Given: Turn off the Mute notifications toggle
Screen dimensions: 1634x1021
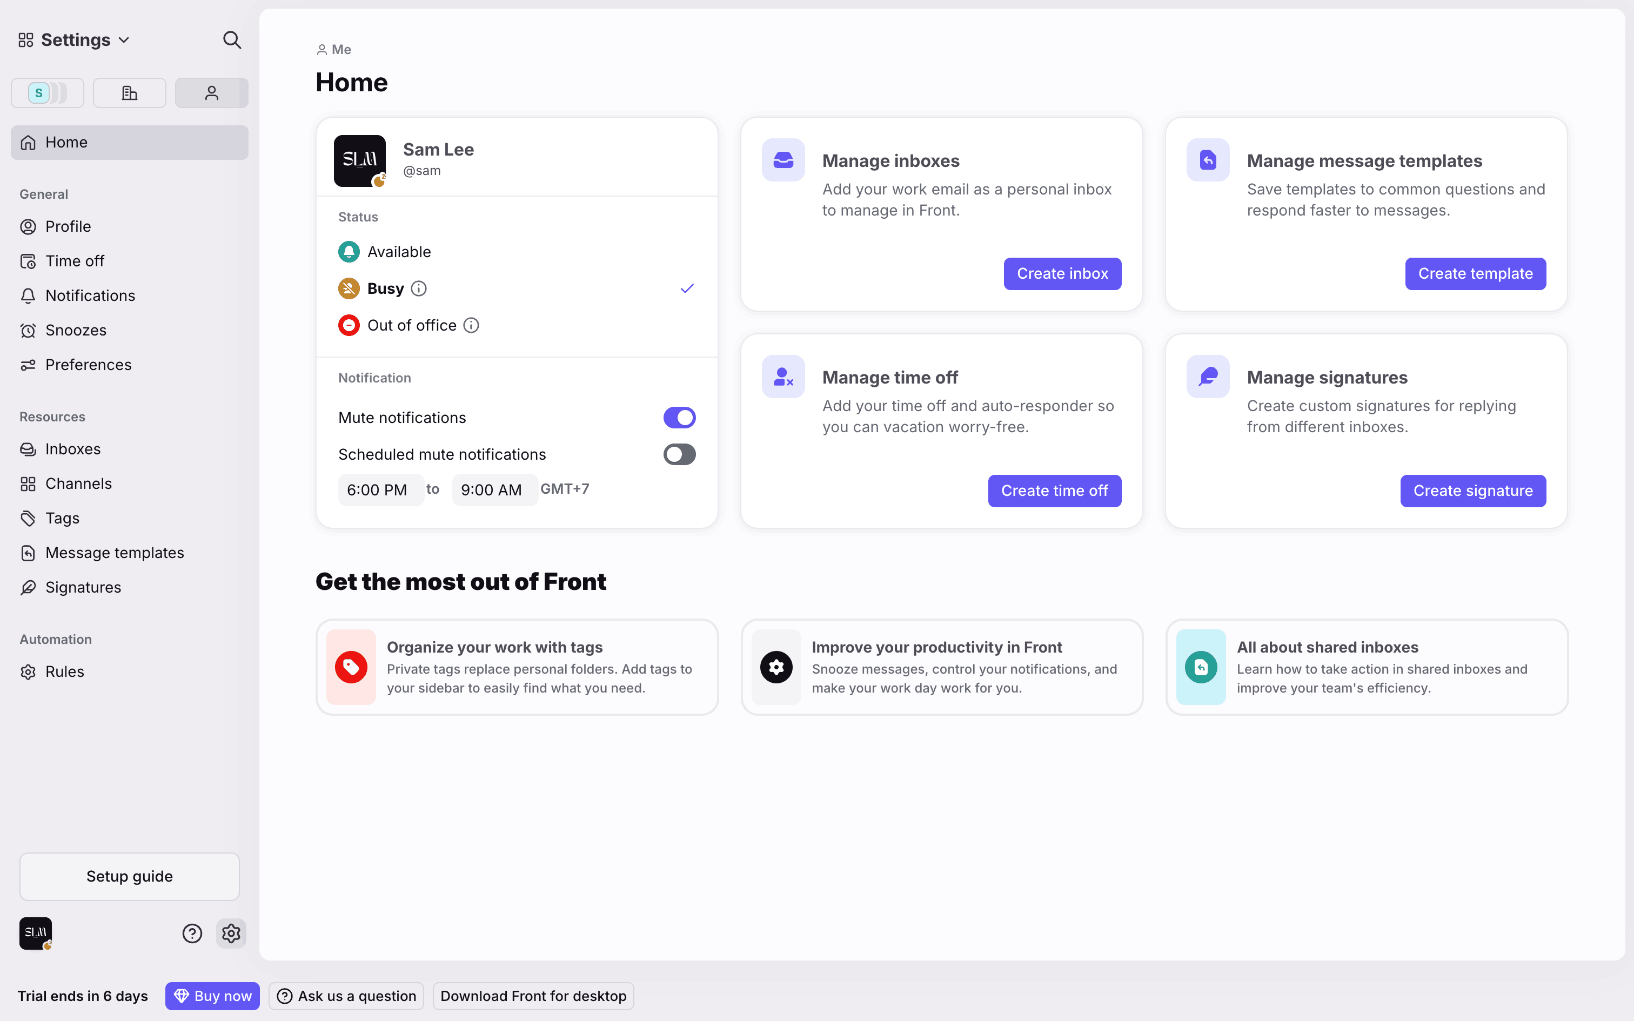Looking at the screenshot, I should (679, 417).
